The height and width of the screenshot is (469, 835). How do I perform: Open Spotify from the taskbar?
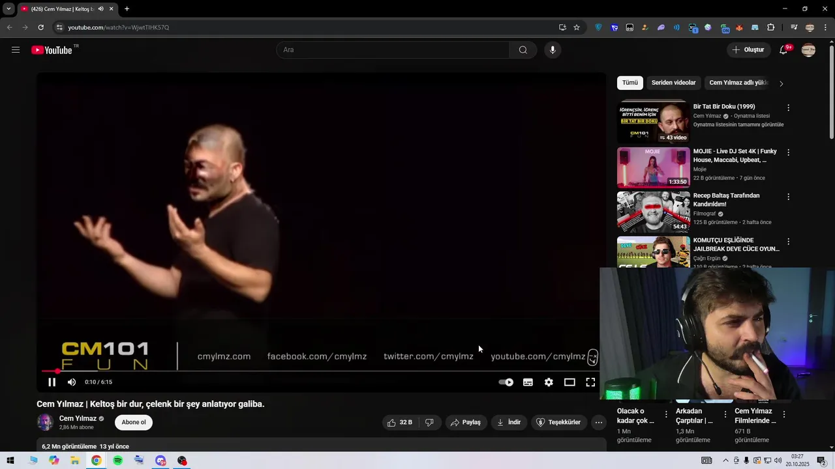click(x=117, y=461)
